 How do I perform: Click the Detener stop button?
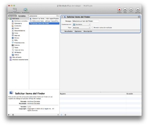tap(131, 10)
